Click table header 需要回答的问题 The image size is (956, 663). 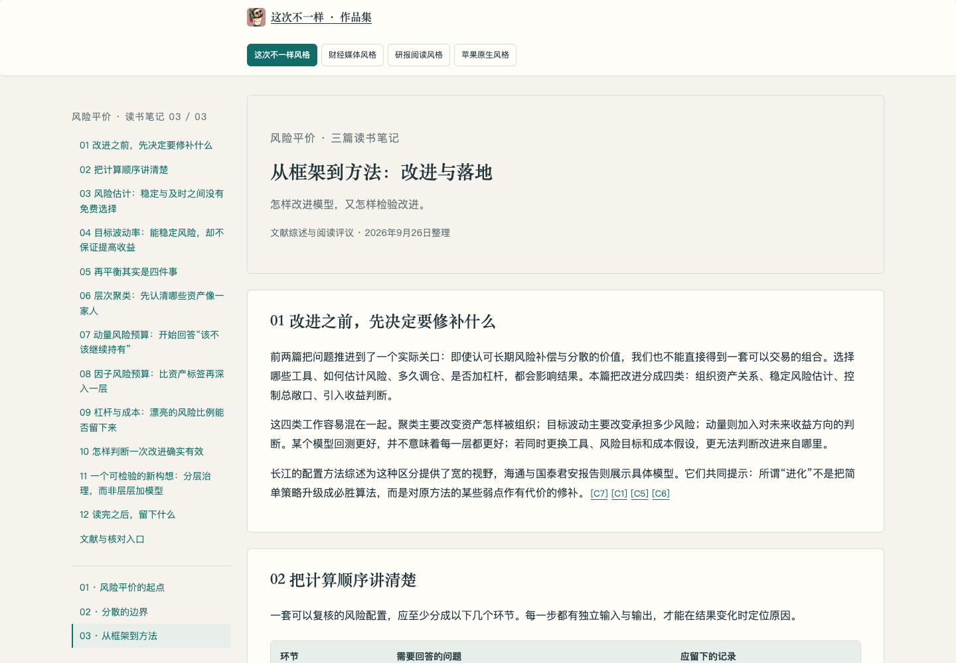pyautogui.click(x=429, y=656)
